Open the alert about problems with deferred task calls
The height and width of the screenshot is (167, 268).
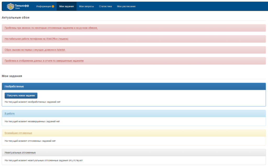(x=51, y=28)
